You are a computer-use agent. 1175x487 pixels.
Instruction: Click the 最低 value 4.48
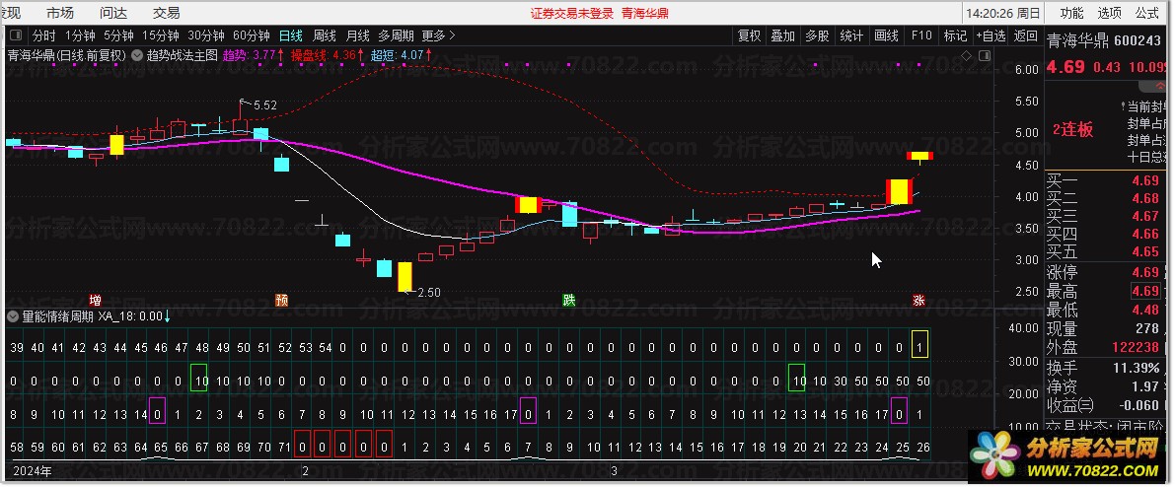click(x=1145, y=310)
